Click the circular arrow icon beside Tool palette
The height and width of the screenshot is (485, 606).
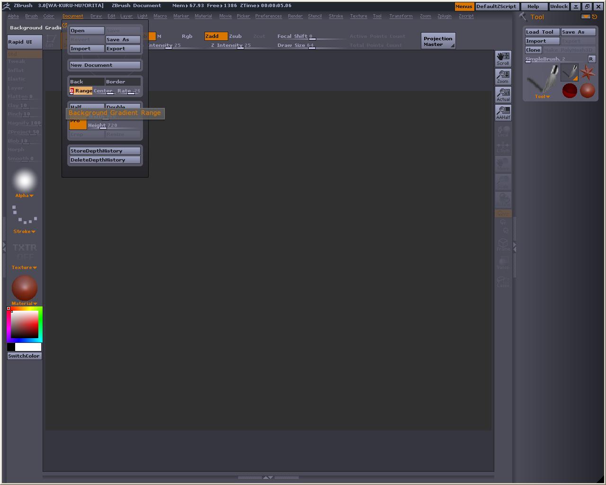pos(595,17)
